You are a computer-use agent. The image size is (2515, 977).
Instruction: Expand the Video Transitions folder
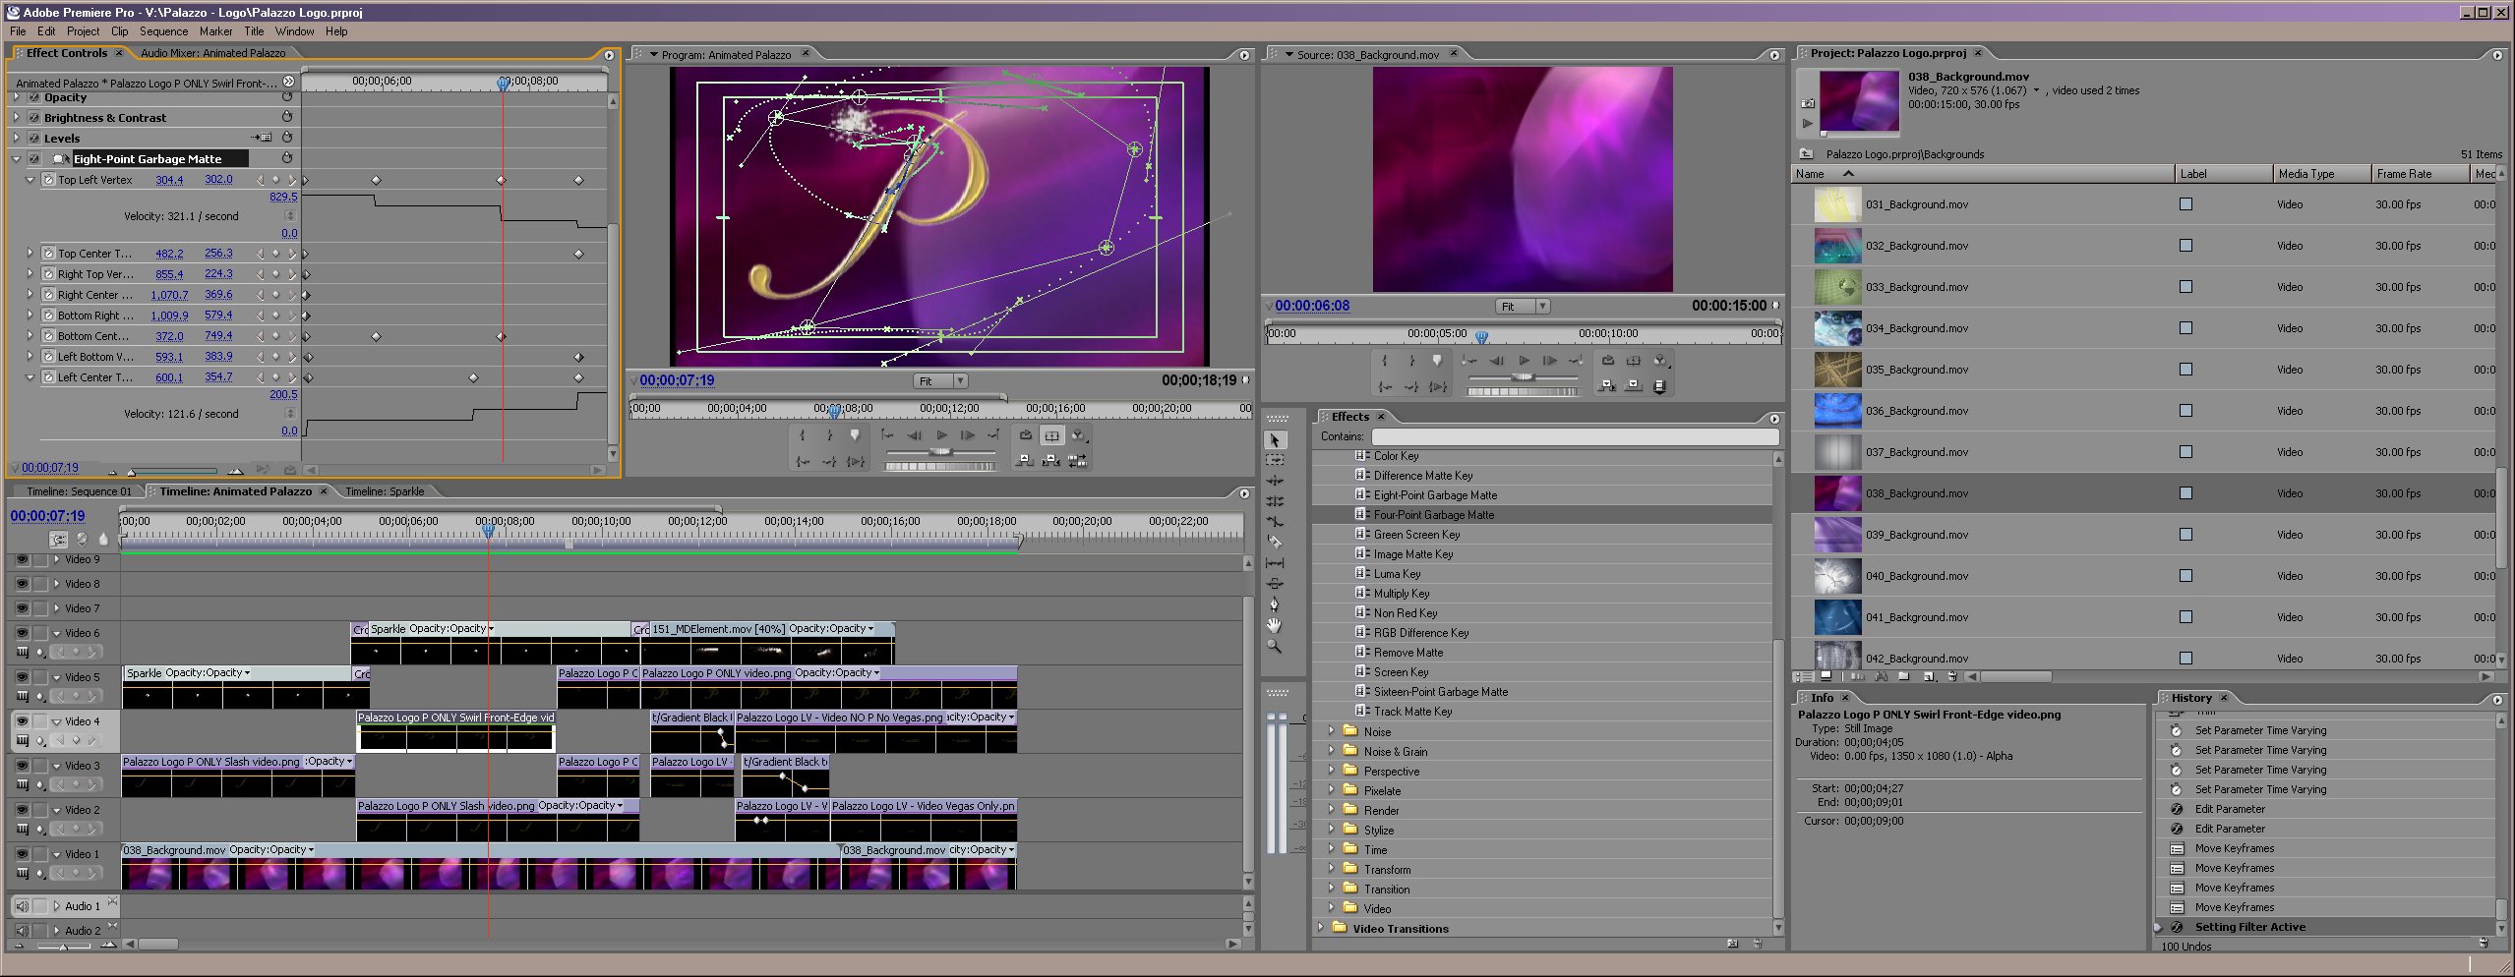tap(1321, 928)
